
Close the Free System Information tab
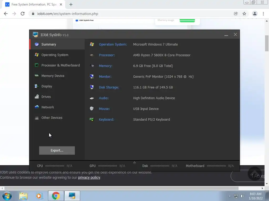pos(61,4)
